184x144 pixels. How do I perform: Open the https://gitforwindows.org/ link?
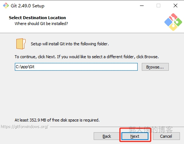[x=24, y=127]
